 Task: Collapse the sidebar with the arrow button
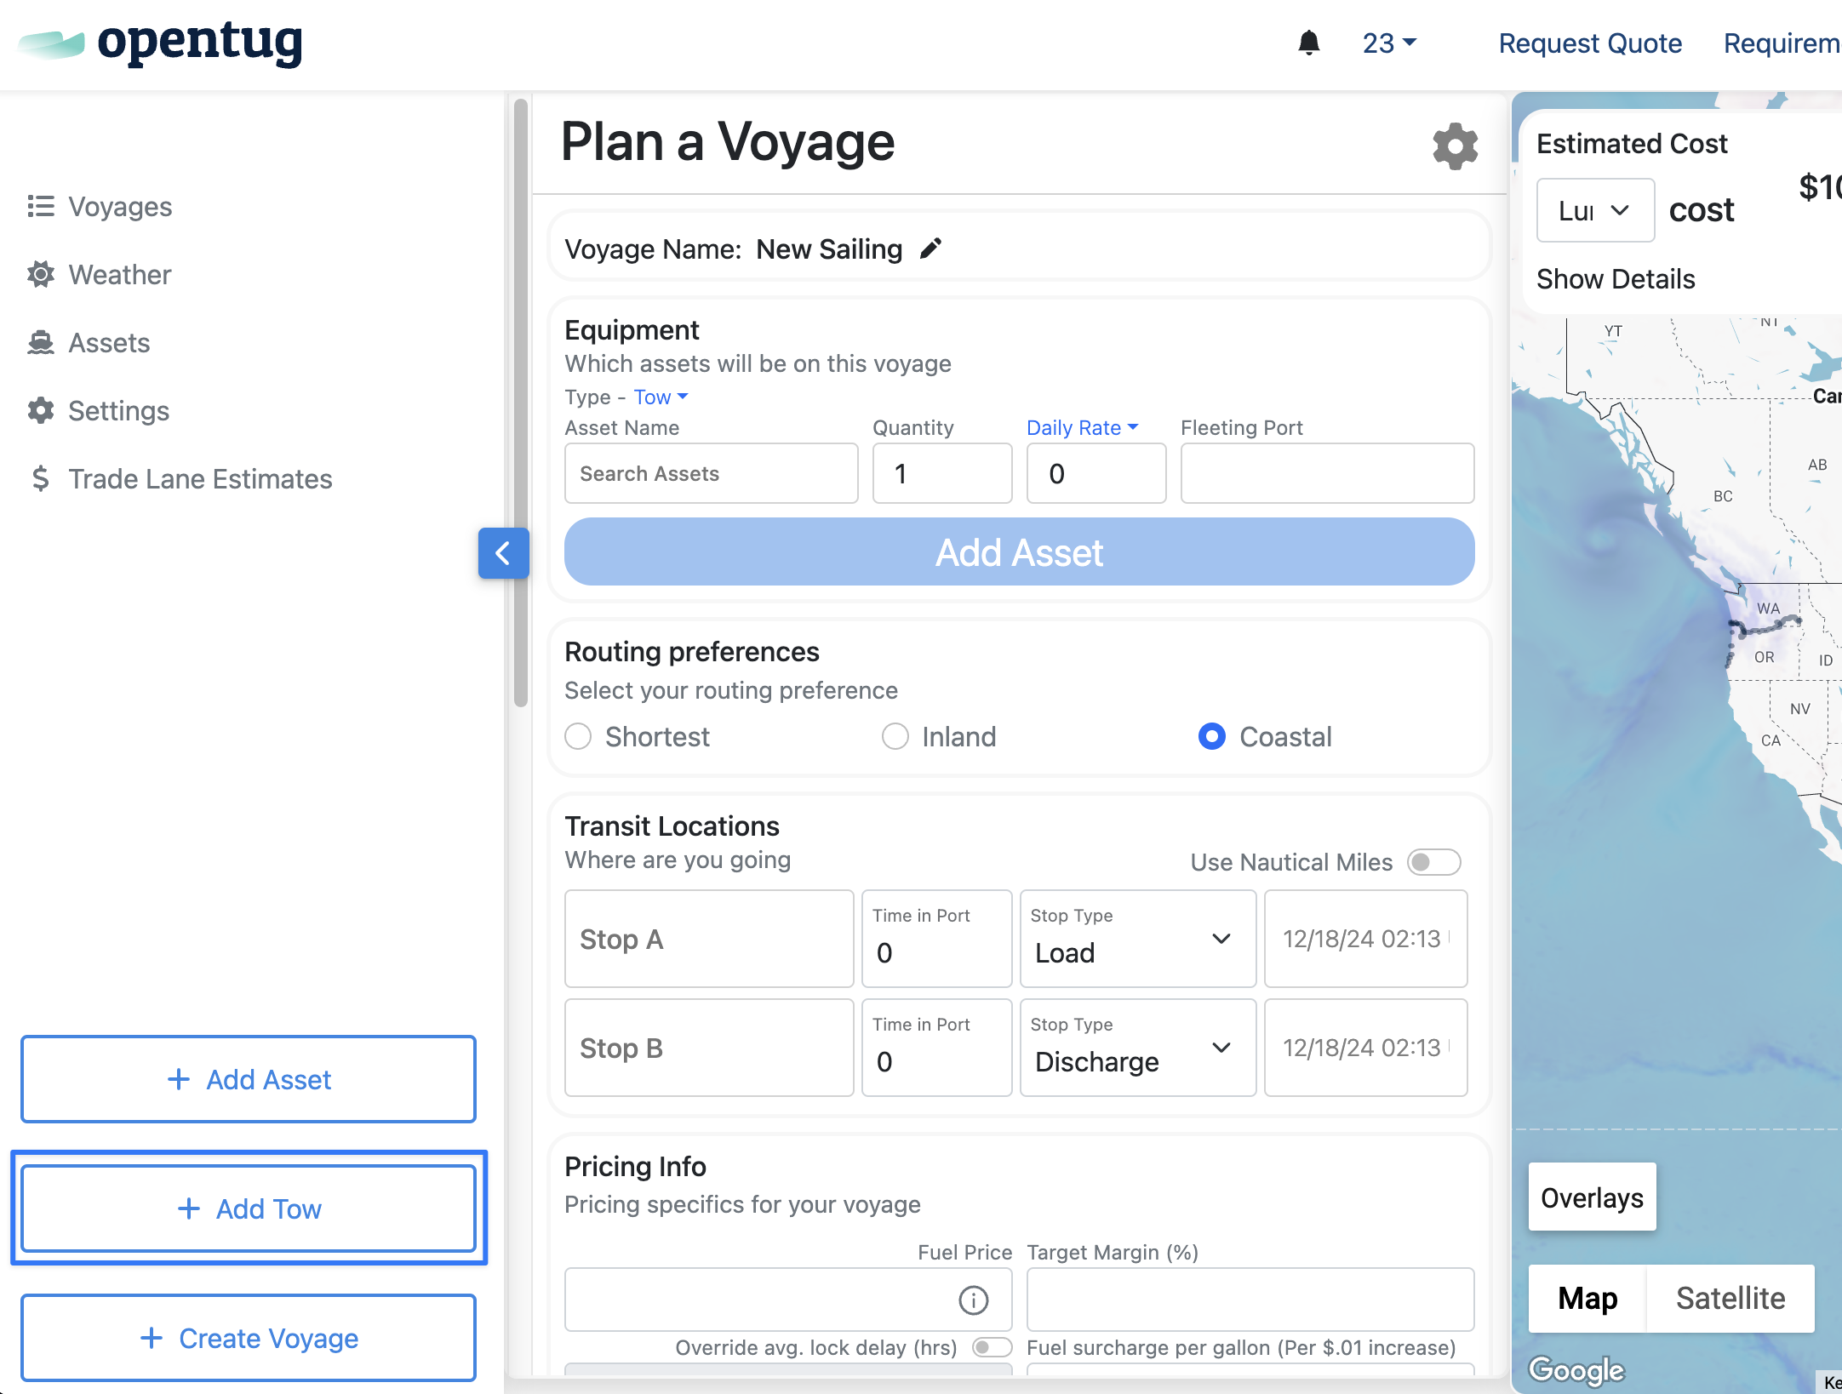pos(503,553)
